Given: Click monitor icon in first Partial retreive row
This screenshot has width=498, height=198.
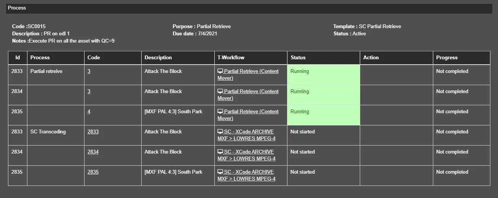Looking at the screenshot, I should pyautogui.click(x=220, y=71).
